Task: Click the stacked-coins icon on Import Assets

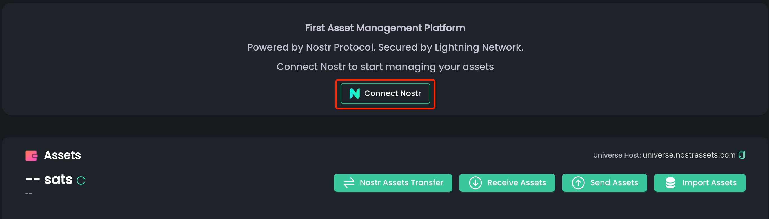Action: coord(670,183)
